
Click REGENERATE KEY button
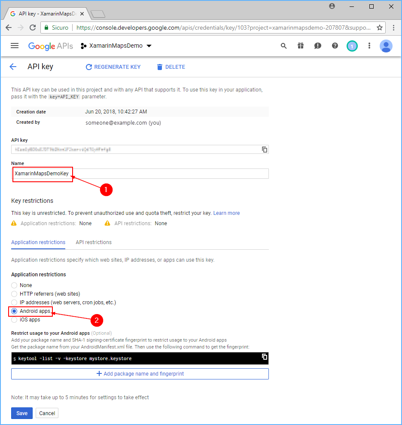(113, 67)
